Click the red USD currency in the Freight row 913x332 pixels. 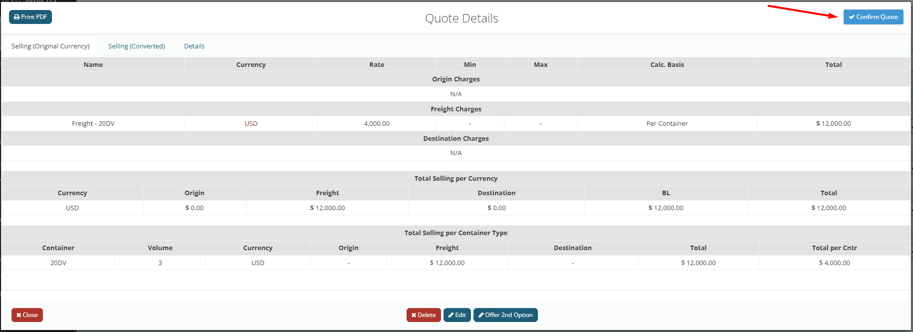(251, 124)
